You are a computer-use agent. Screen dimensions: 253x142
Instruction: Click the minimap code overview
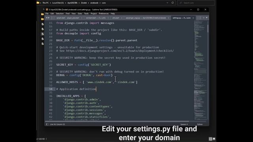point(200,70)
